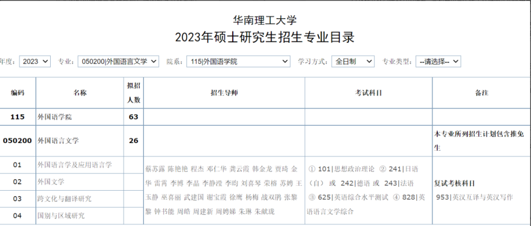Click the exam subjects cell with 101|思想政治理论
This screenshot has width=531, height=226.
368,190
